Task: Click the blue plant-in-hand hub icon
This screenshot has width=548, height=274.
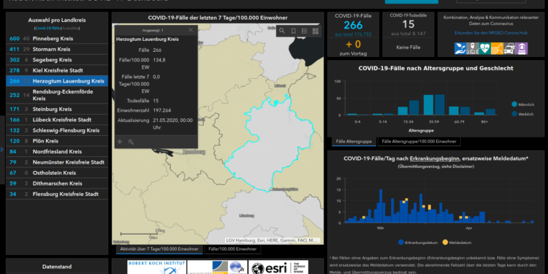Action: point(460,48)
